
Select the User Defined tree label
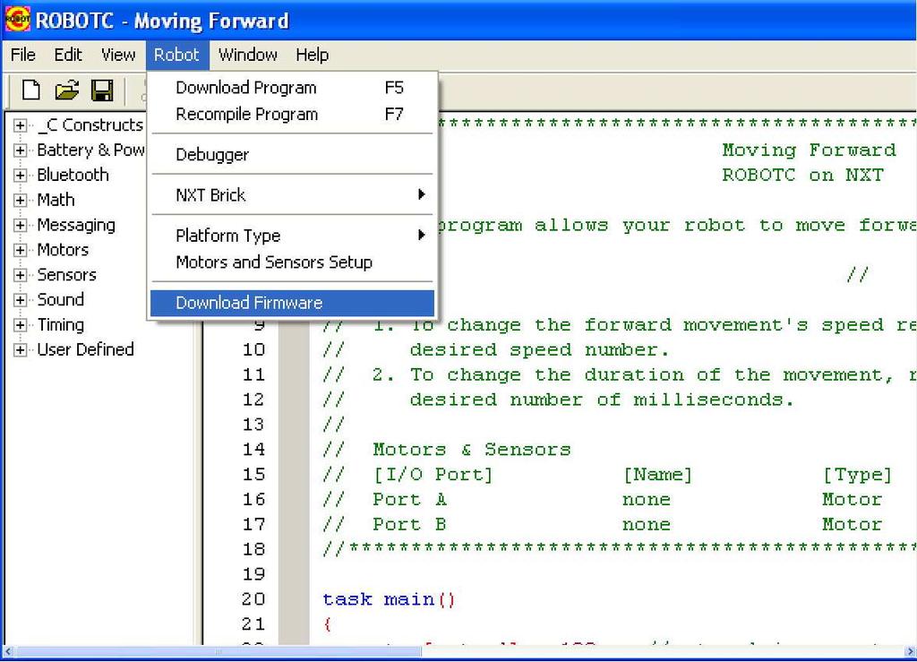85,349
